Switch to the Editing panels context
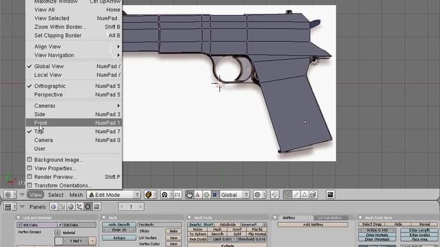This screenshot has width=440, height=247. [x=88, y=207]
